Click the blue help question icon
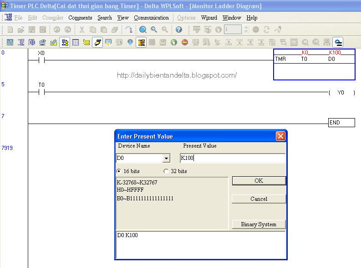Viewport: 361px width, 268px height. coord(178,30)
